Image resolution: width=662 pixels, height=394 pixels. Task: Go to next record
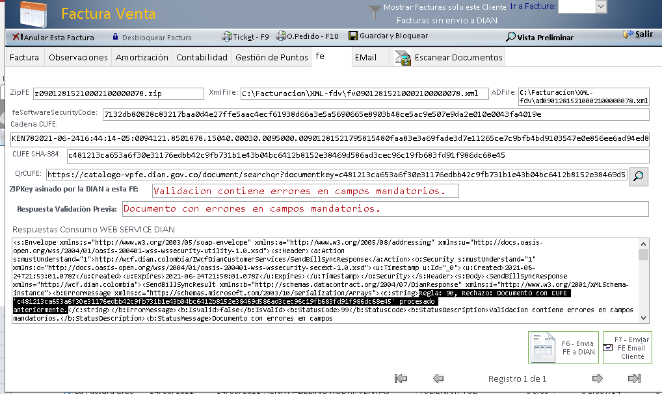(598, 378)
